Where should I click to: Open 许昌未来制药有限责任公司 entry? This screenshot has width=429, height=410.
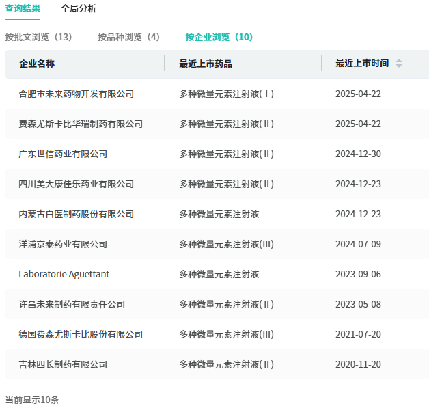(72, 304)
